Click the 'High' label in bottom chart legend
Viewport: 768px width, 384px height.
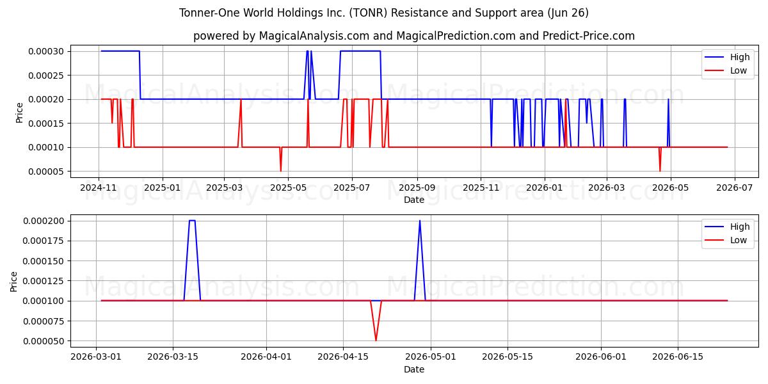tap(740, 227)
